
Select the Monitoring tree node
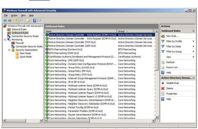pyautogui.click(x=17, y=40)
